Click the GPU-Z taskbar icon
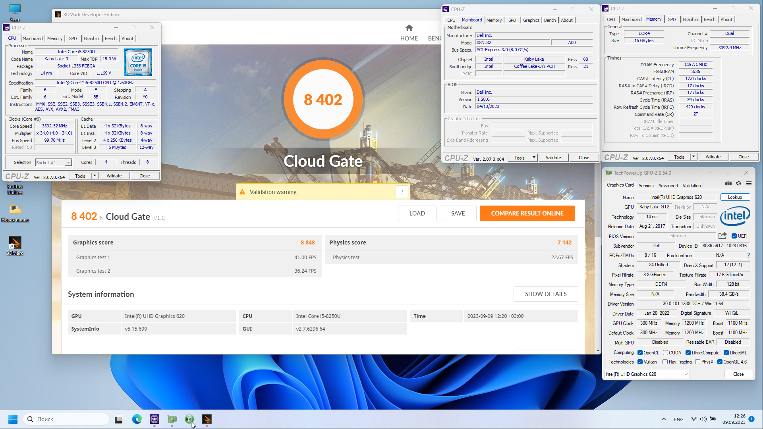The width and height of the screenshot is (763, 429). point(172,419)
